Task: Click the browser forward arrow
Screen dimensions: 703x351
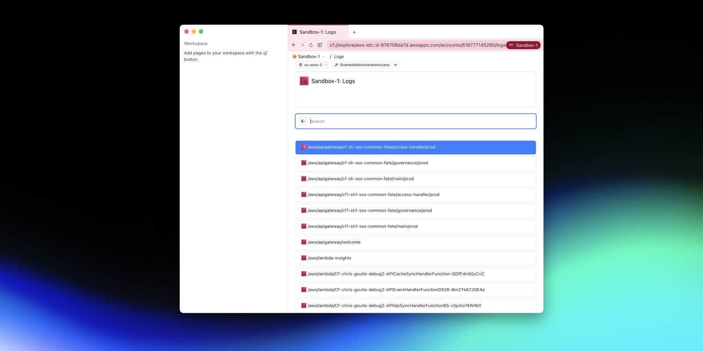Action: [x=302, y=45]
